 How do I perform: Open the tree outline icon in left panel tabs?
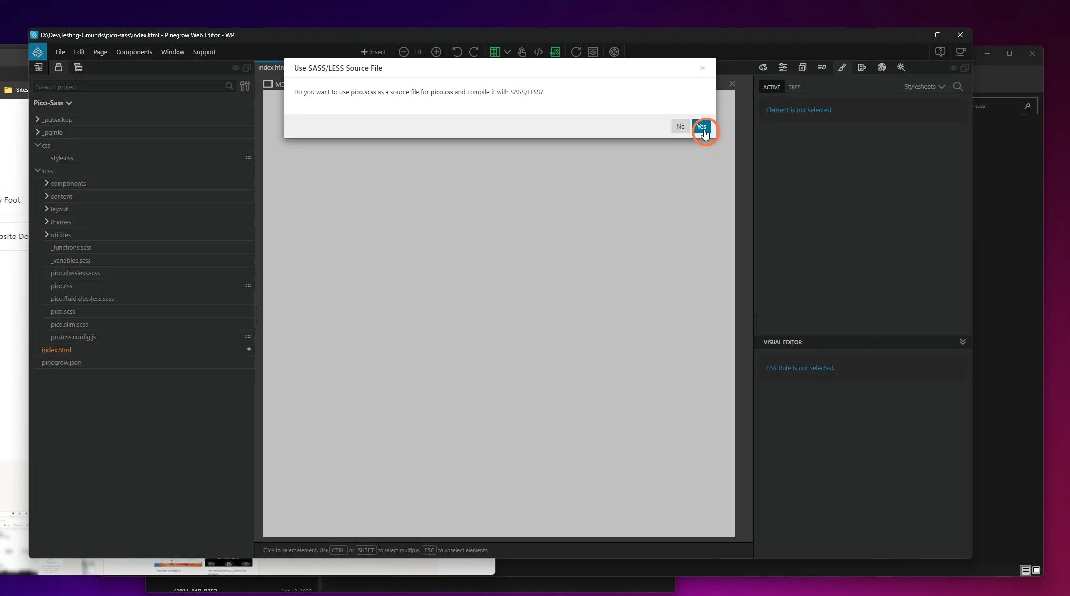coord(78,67)
